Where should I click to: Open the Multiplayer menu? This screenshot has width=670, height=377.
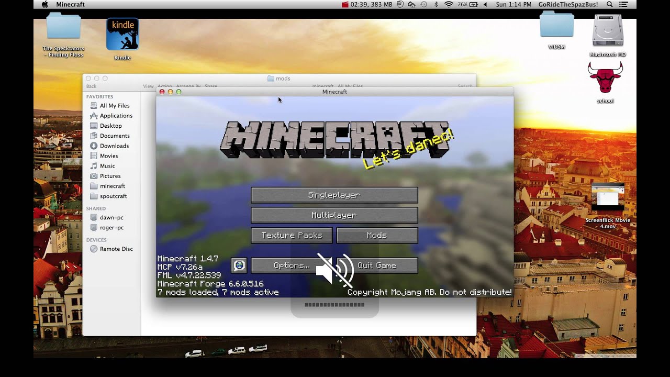click(334, 215)
